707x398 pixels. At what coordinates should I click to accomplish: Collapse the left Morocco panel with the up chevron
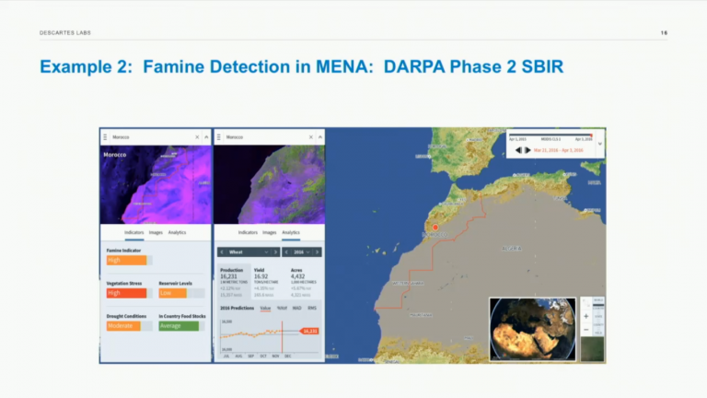pyautogui.click(x=206, y=137)
